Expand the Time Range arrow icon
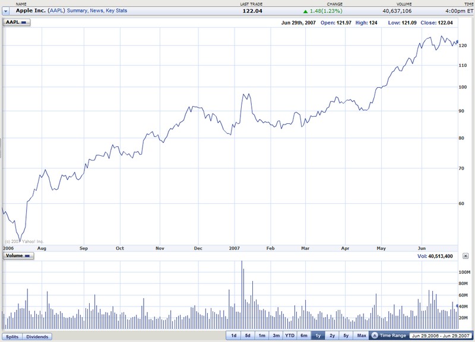Viewport: 475px width, 342px height. tap(375, 335)
